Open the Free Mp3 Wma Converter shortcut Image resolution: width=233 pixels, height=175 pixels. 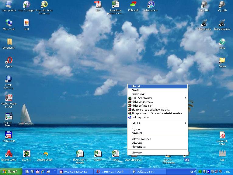[x=44, y=4]
